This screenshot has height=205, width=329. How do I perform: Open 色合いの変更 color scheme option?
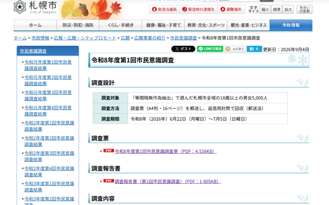point(304,9)
